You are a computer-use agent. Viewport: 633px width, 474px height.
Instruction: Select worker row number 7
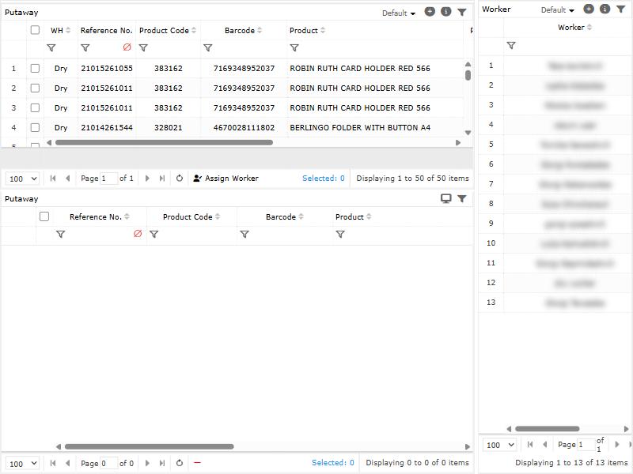pyautogui.click(x=491, y=184)
